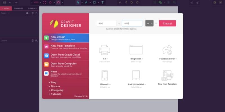This screenshot has height=112, width=225.
Task: Expand the A4 preset dropdown
Action: [x=107, y=59]
